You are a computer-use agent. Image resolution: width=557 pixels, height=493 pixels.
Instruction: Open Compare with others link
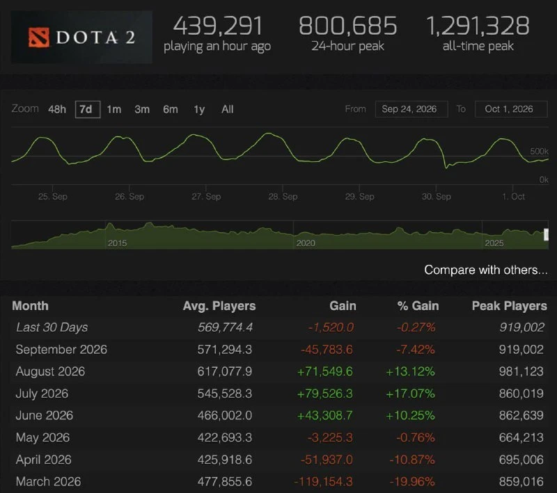[486, 270]
